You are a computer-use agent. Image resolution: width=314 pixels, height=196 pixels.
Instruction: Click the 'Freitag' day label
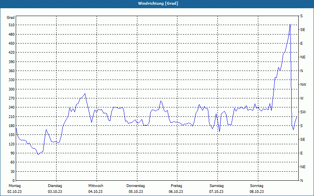pyautogui.click(x=176, y=186)
